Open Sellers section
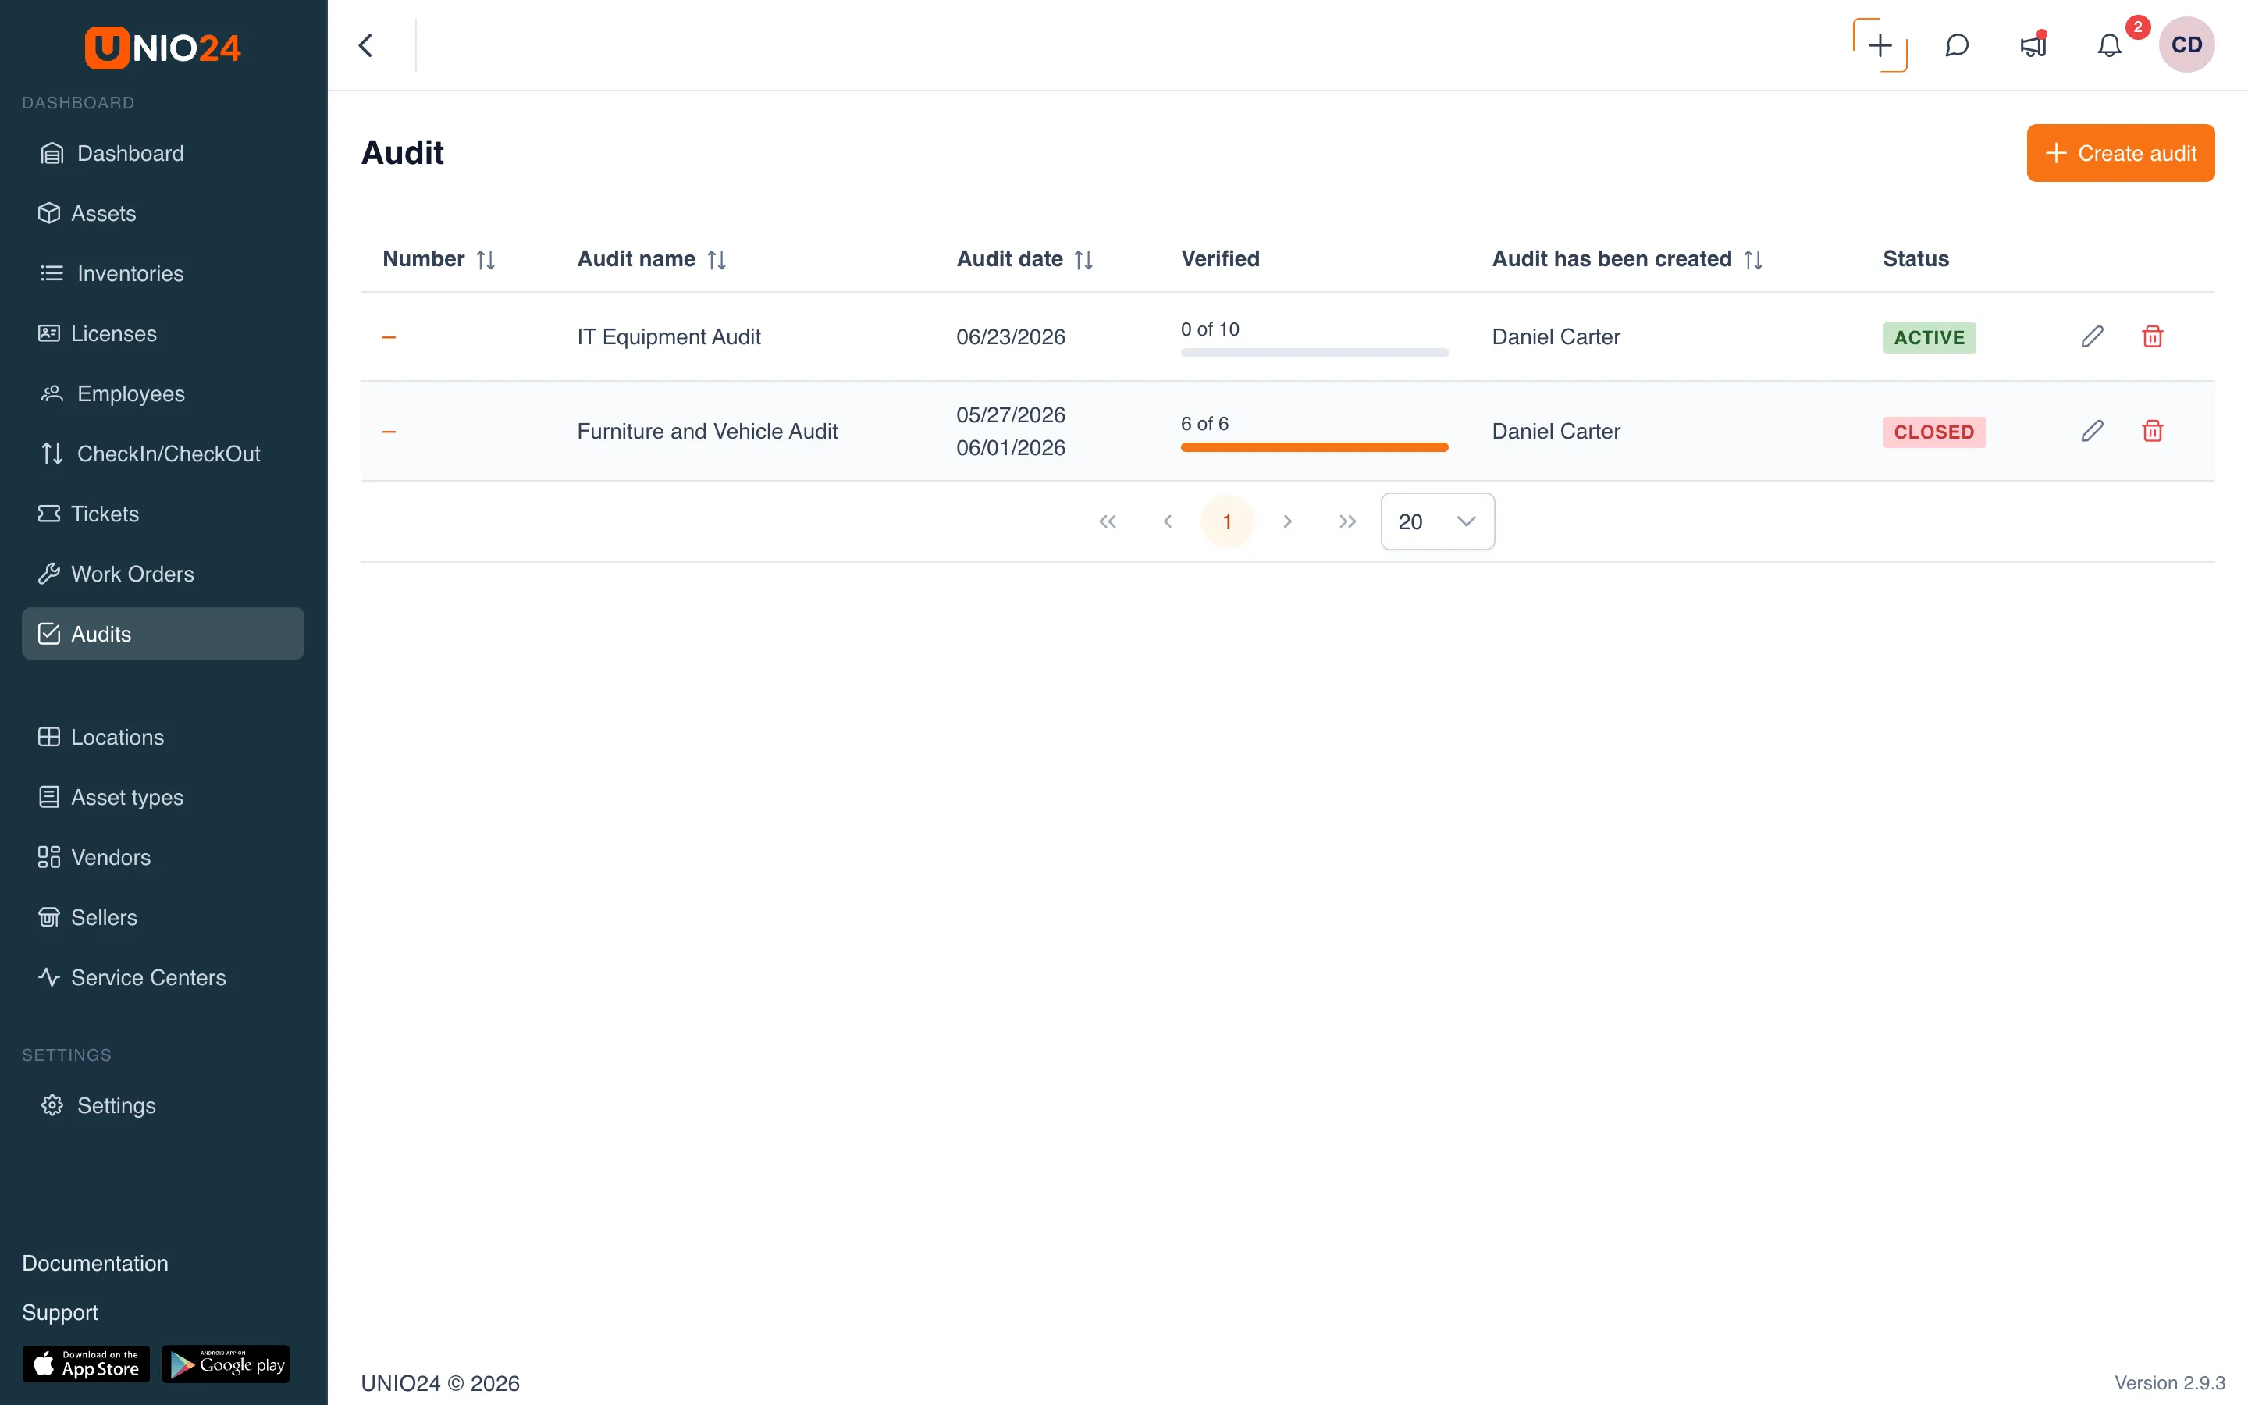The height and width of the screenshot is (1405, 2248). pos(162,917)
